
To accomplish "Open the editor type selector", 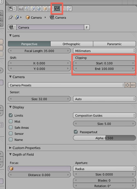I will click(x=12, y=9).
